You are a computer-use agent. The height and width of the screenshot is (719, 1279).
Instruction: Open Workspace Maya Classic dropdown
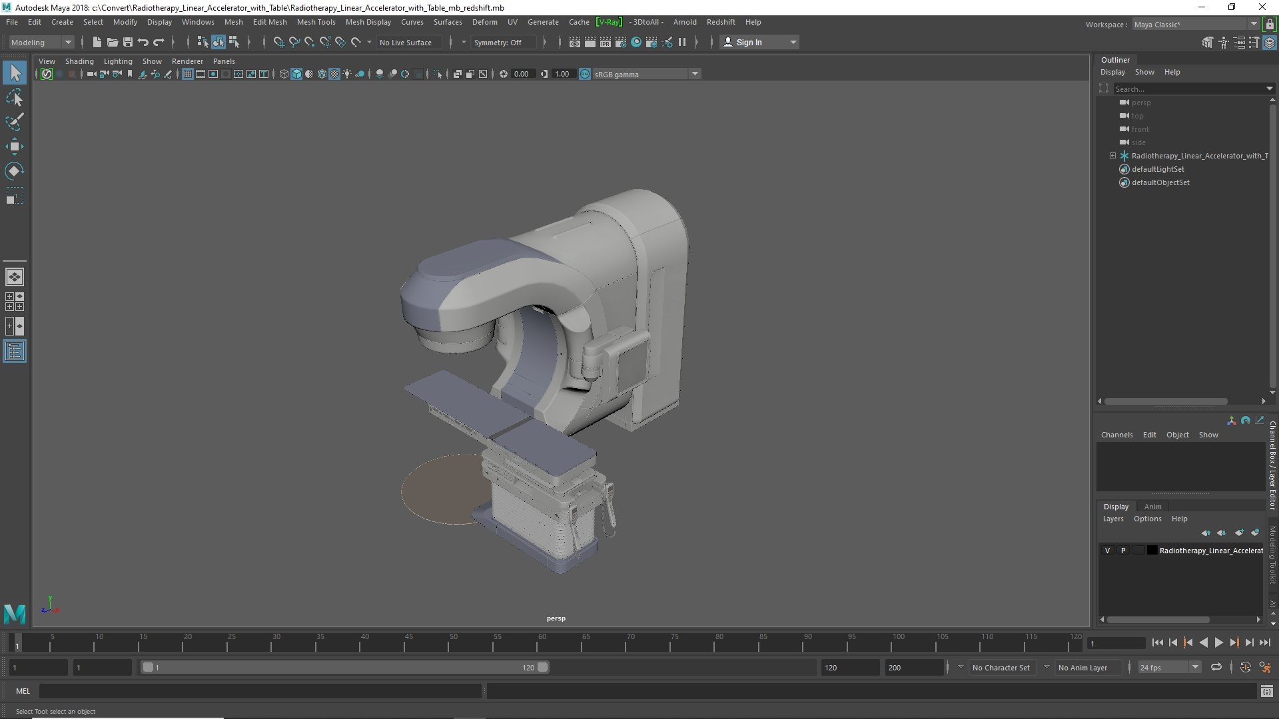click(x=1195, y=24)
